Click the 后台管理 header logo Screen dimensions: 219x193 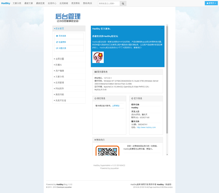(x=68, y=18)
